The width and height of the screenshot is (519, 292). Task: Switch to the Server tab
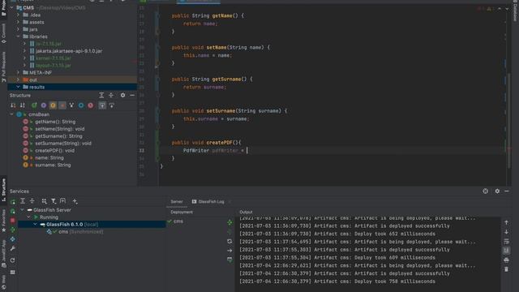click(177, 202)
